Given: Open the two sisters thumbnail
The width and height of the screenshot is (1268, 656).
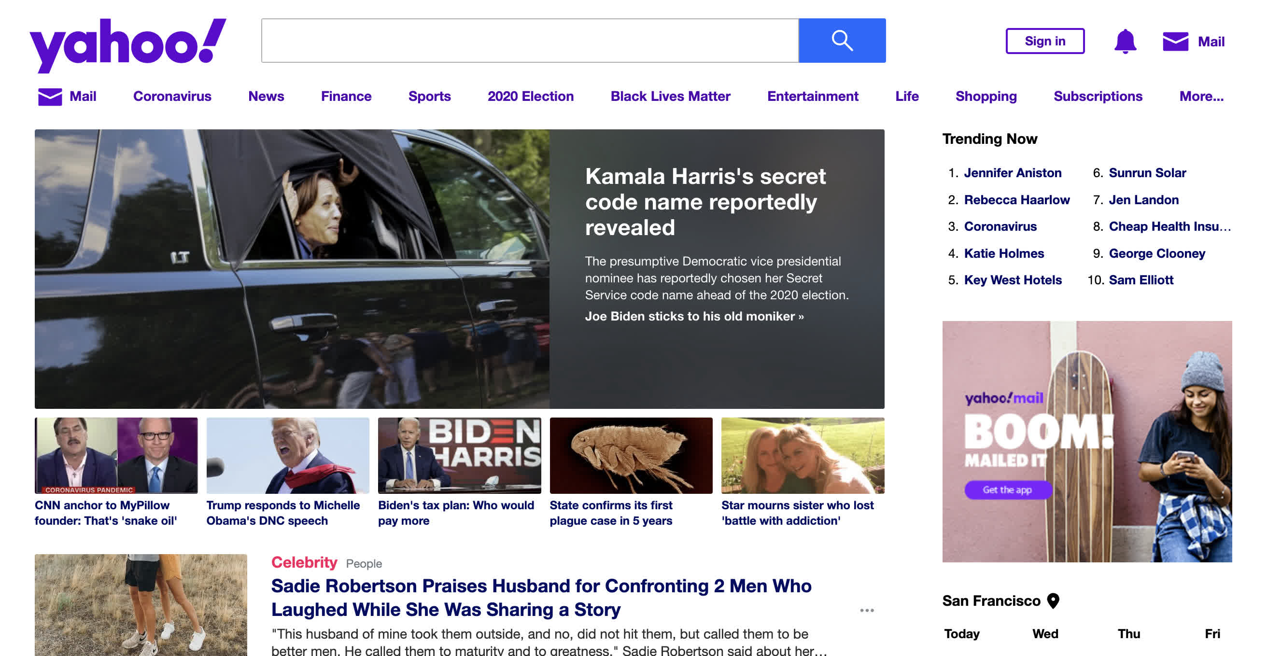Looking at the screenshot, I should (803, 455).
